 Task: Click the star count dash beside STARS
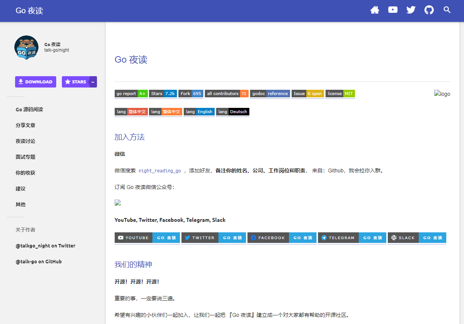(93, 82)
